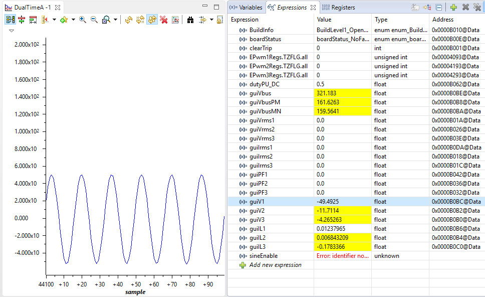Click Add new expression link
Screen dimensions: 485x297
pyautogui.click(x=275, y=265)
